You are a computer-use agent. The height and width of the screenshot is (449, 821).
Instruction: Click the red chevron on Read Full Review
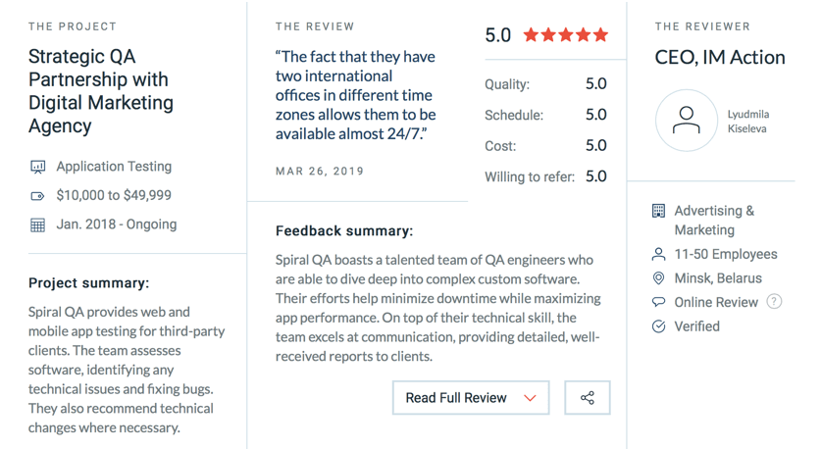coord(531,398)
